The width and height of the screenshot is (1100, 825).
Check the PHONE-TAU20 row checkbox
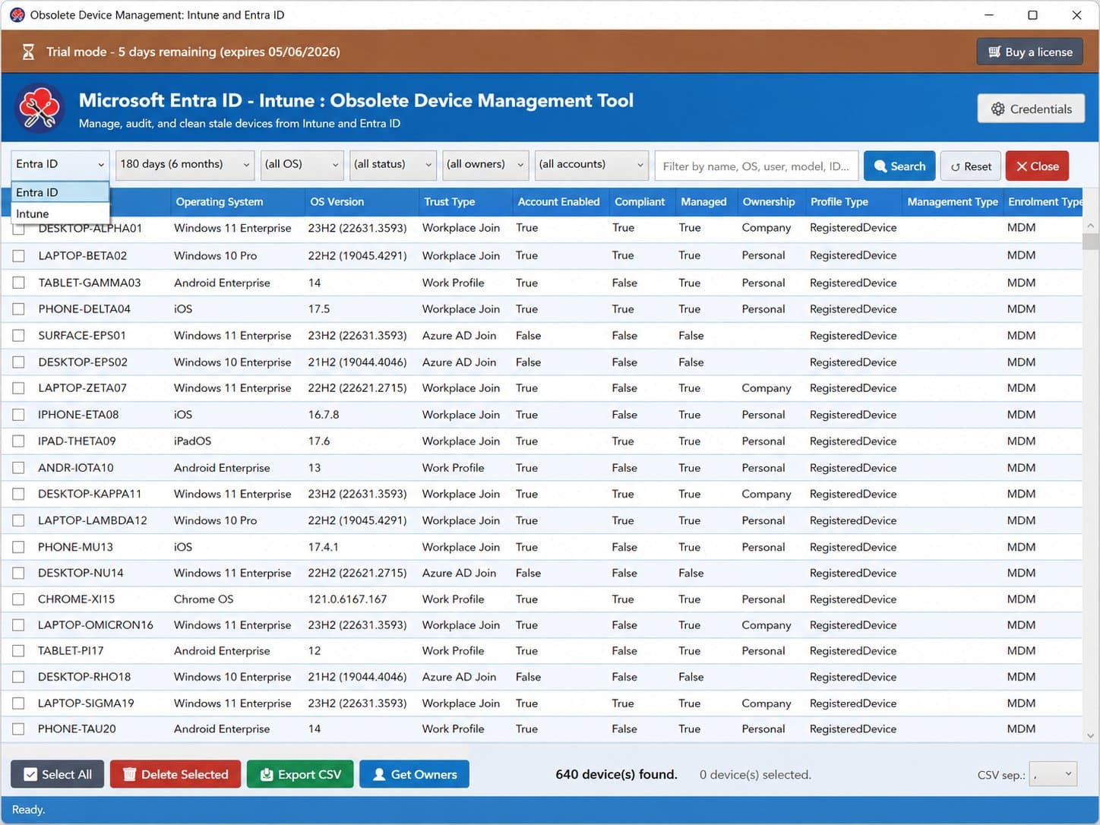[x=19, y=729]
